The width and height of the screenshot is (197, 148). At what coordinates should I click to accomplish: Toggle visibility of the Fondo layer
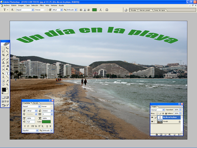point(152,121)
